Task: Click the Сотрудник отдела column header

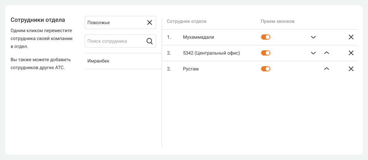Action: pyautogui.click(x=187, y=21)
